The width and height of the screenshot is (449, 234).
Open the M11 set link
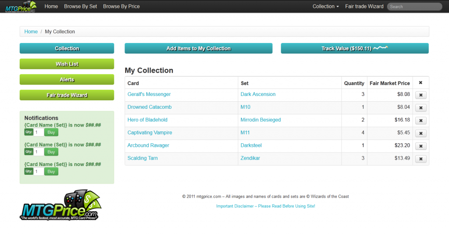click(x=245, y=132)
